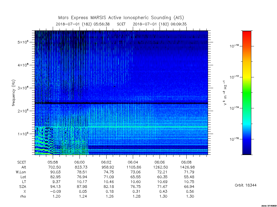Click the 06:02 time tick label

pos(106,162)
